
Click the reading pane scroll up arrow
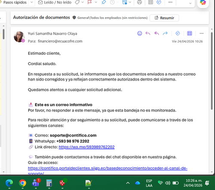tap(212, 29)
